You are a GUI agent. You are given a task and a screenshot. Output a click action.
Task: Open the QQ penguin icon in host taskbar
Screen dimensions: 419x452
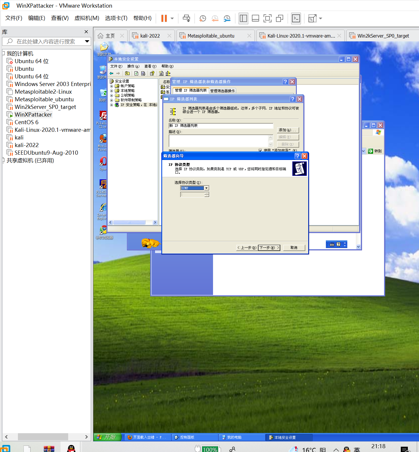click(x=71, y=448)
